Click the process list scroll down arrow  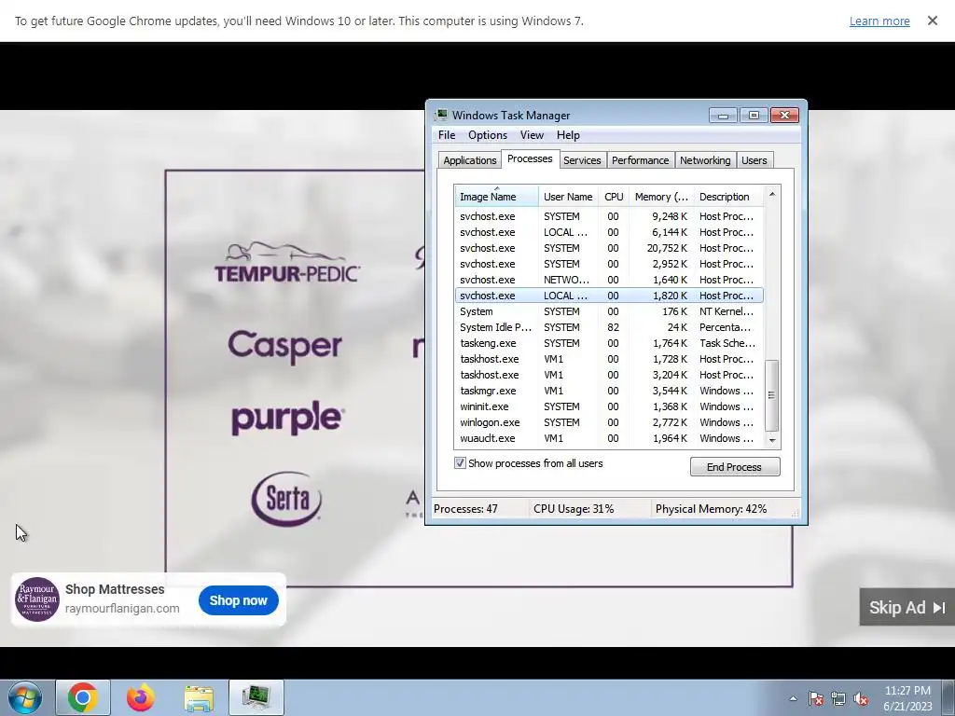[x=771, y=440]
